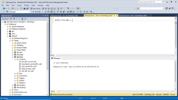Screen dimensions: 178x100
Task: Select the Dno foreign key column
Action: (28, 71)
